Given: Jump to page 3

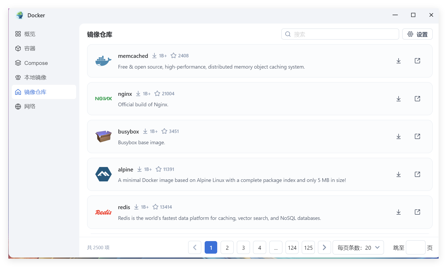Looking at the screenshot, I should click(243, 247).
